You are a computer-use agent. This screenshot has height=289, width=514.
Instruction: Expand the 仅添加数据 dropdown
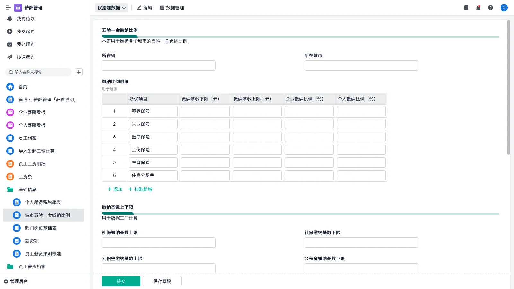pyautogui.click(x=111, y=7)
